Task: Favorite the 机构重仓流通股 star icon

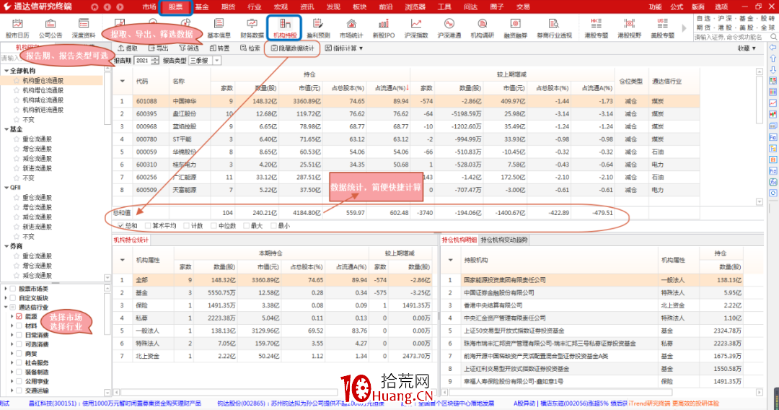Action: (17, 80)
